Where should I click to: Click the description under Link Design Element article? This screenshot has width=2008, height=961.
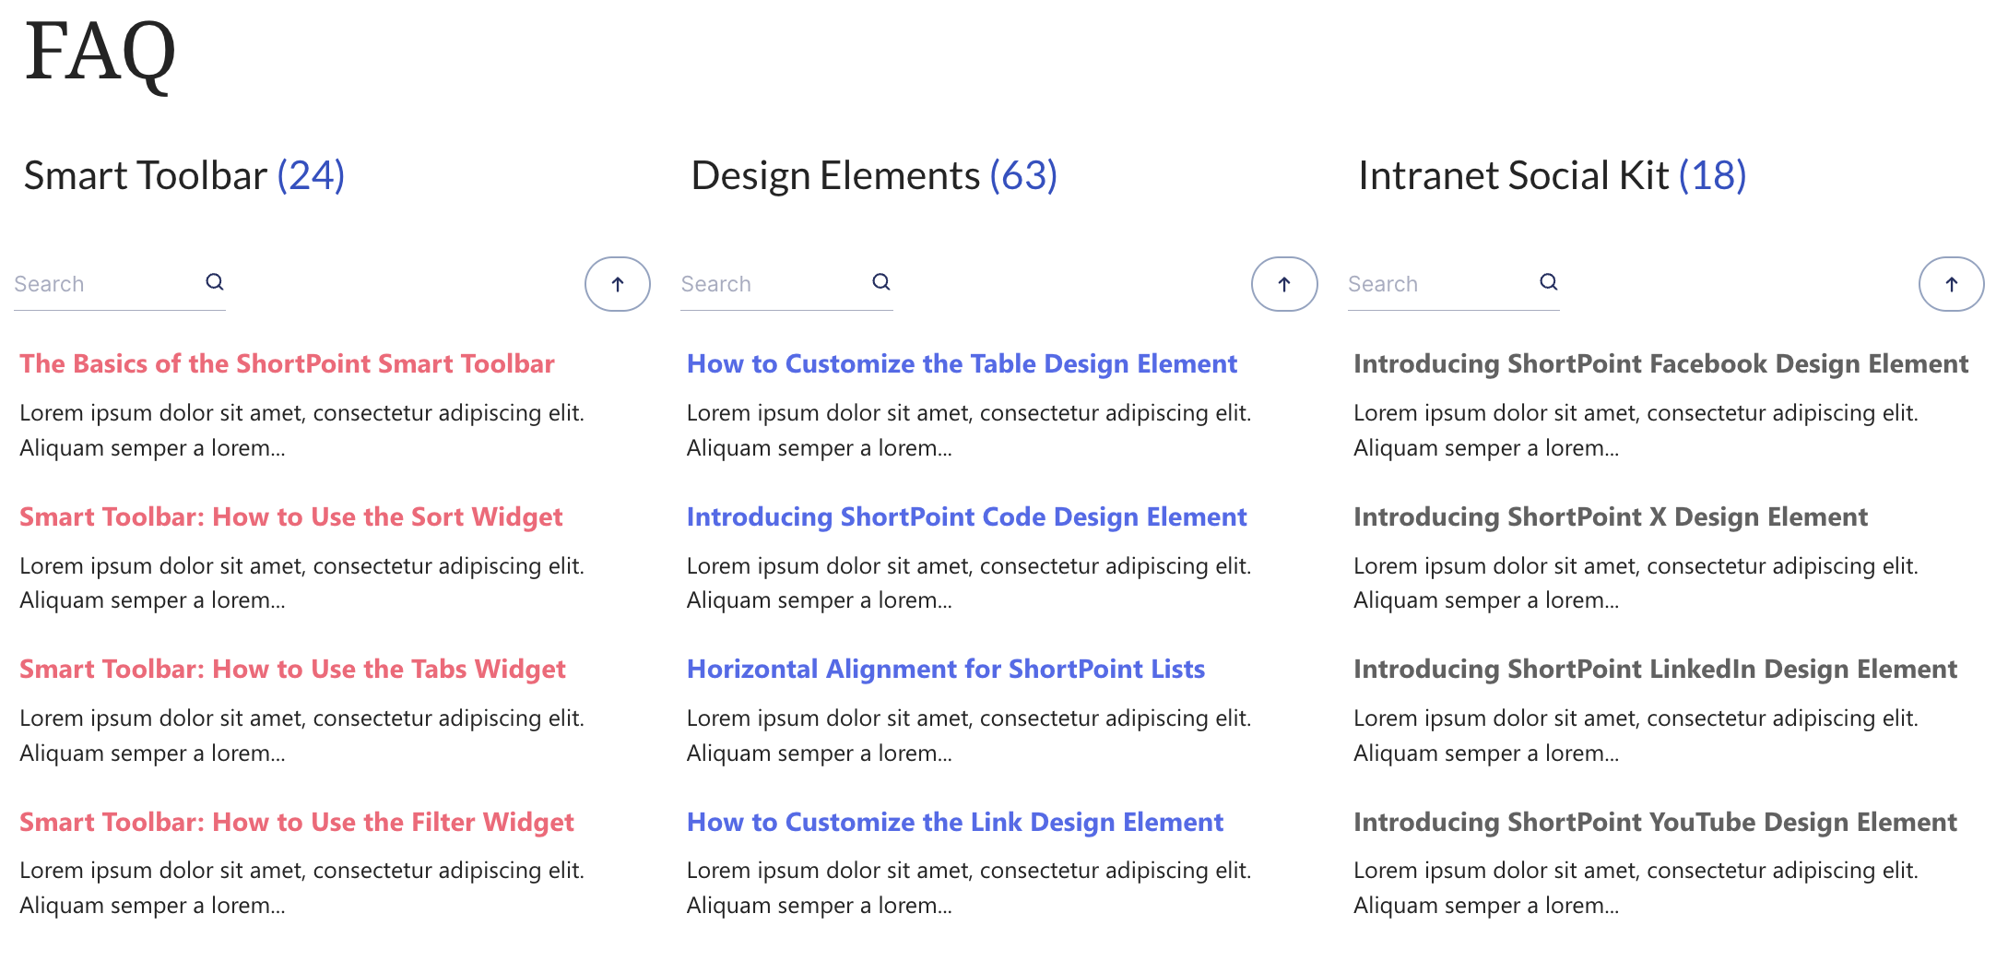(969, 887)
